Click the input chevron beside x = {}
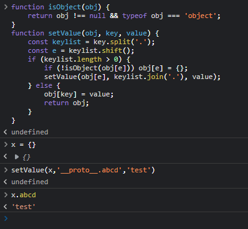Viewport: 248px width, 229px height. click(6, 144)
